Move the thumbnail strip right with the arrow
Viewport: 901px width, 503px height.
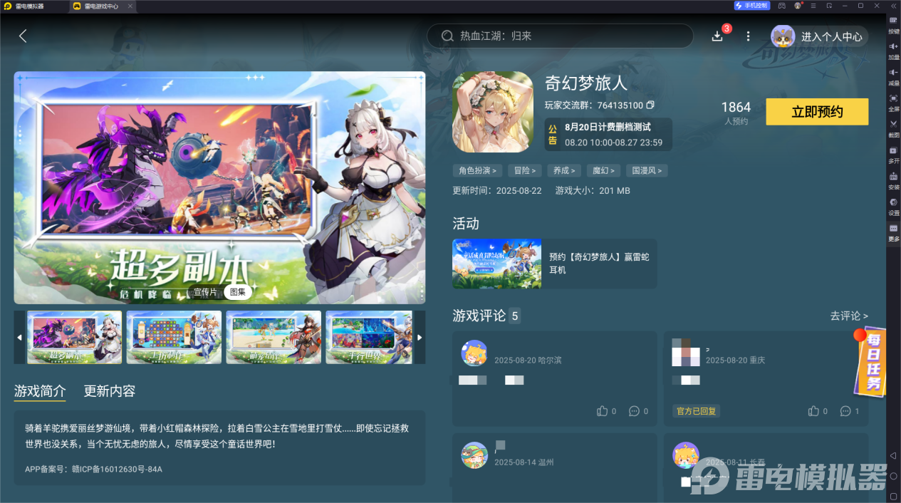click(x=420, y=337)
